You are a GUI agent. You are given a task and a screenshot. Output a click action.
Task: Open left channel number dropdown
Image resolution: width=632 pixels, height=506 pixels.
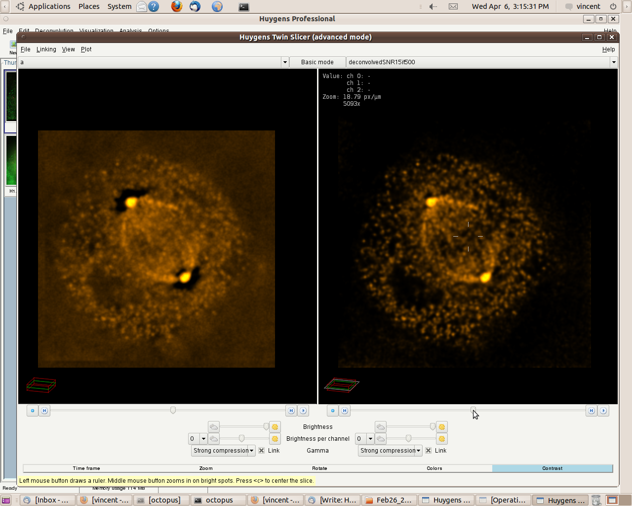pos(203,439)
